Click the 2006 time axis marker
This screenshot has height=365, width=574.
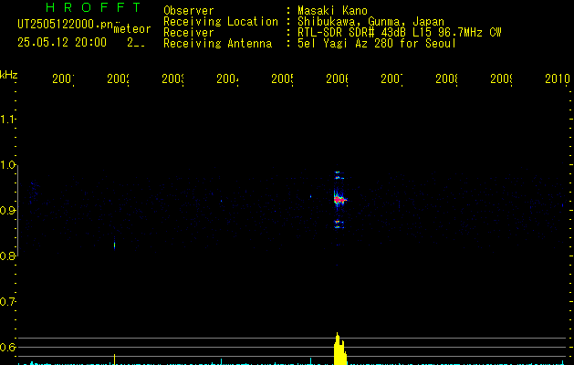pos(337,78)
